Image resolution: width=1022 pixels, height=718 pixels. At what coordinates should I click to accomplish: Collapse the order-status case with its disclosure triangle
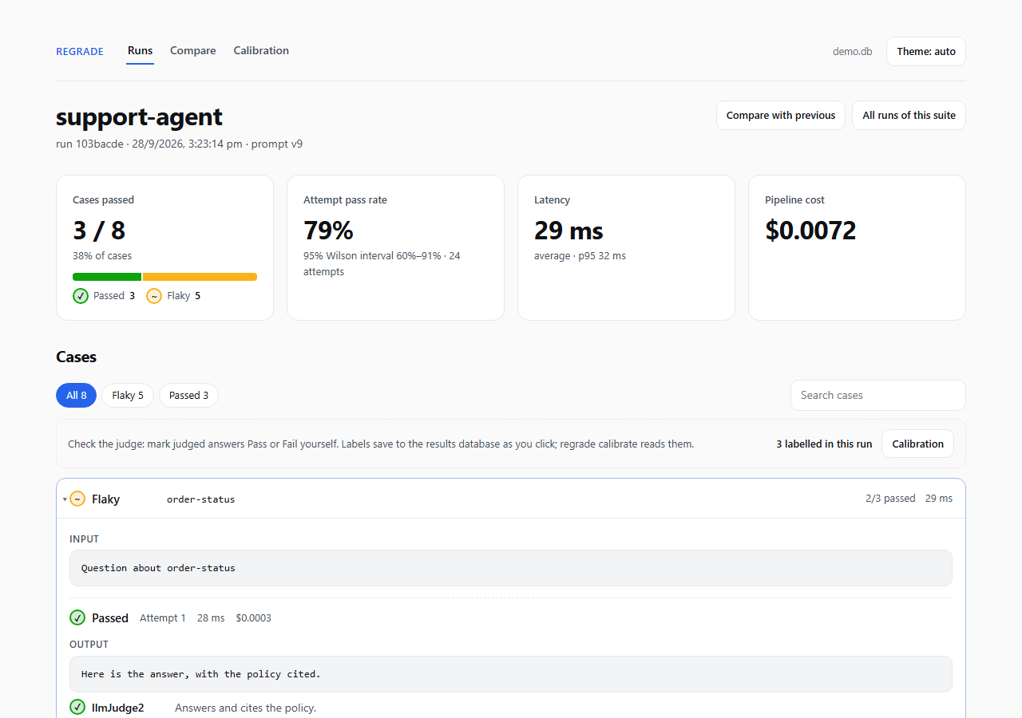(x=64, y=499)
